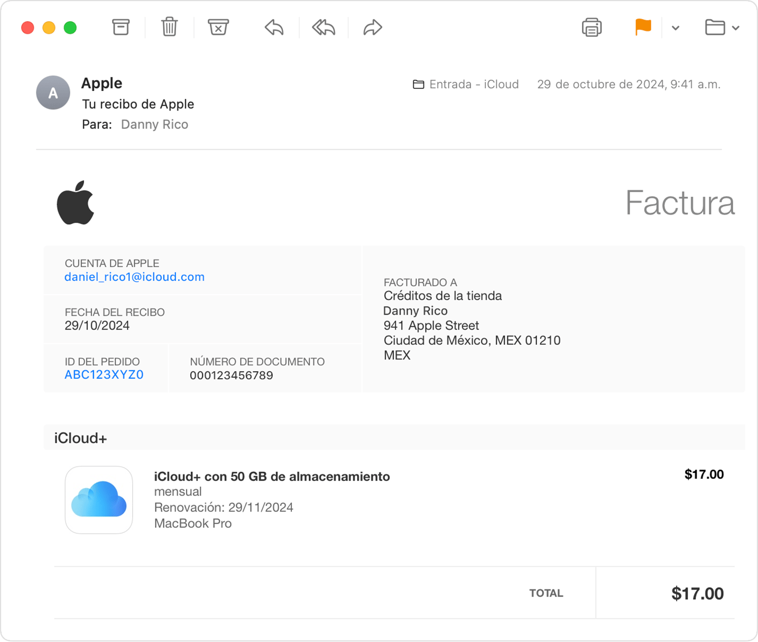Click the Entrada - iCloud mailbox label

(474, 84)
